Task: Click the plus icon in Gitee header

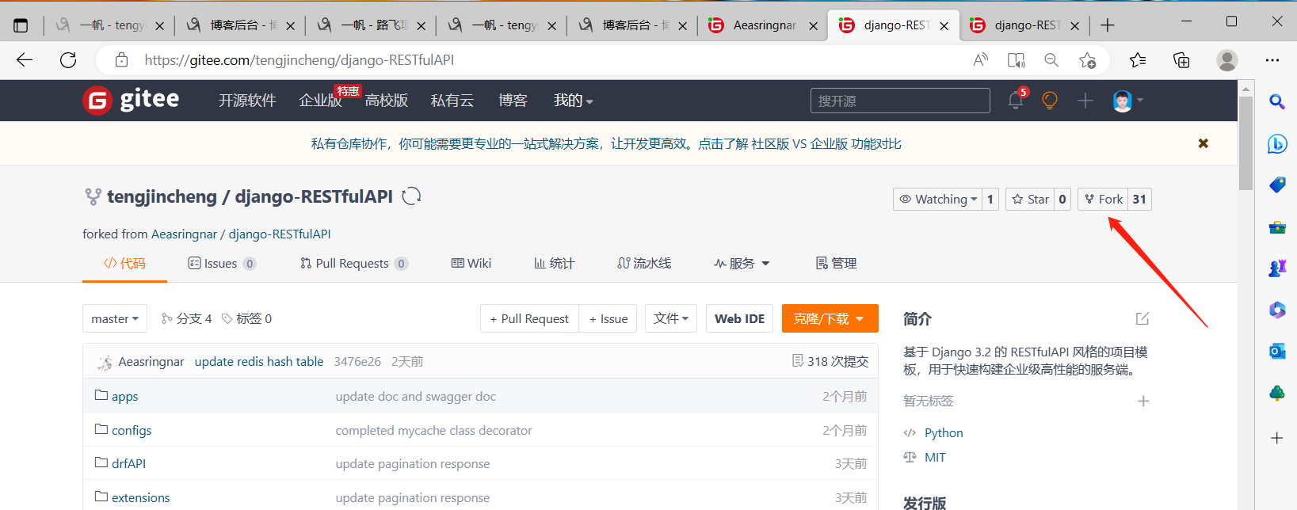Action: (1085, 101)
